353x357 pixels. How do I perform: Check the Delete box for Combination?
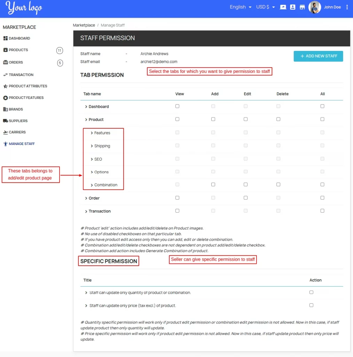278,184
